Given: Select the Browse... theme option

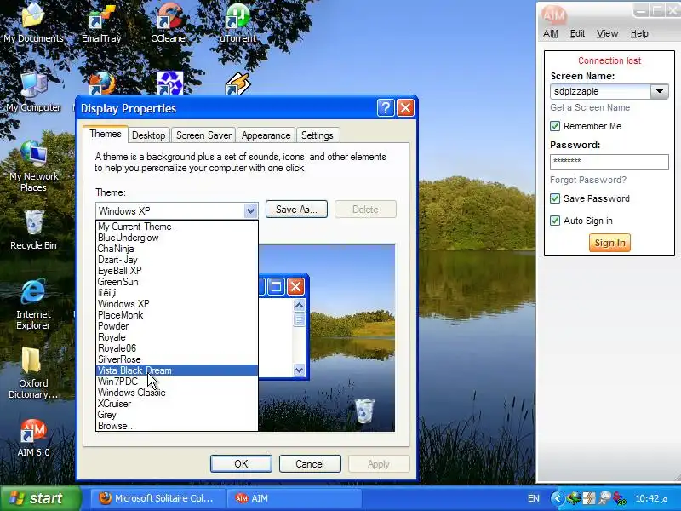Looking at the screenshot, I should (x=177, y=426).
